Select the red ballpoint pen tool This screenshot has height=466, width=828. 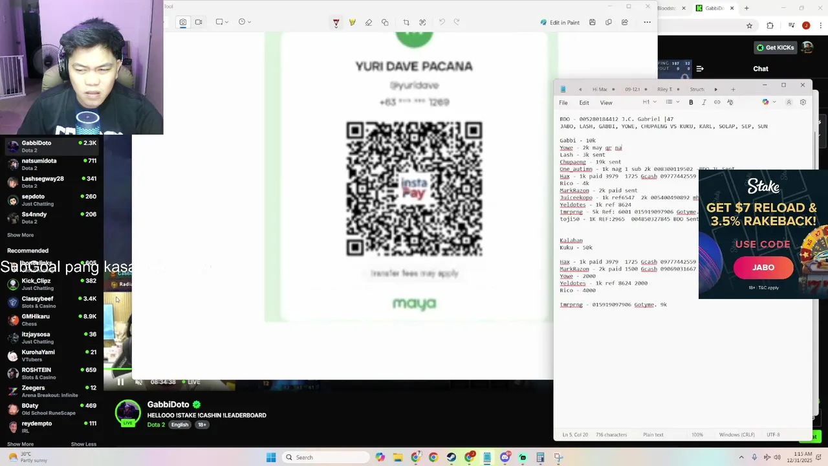pyautogui.click(x=336, y=23)
